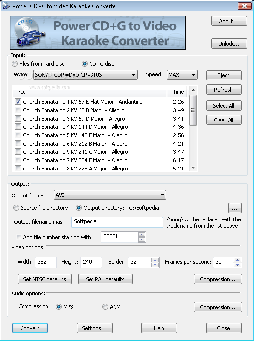Click Set NTSC defaults
The height and width of the screenshot is (341, 254).
point(45,279)
